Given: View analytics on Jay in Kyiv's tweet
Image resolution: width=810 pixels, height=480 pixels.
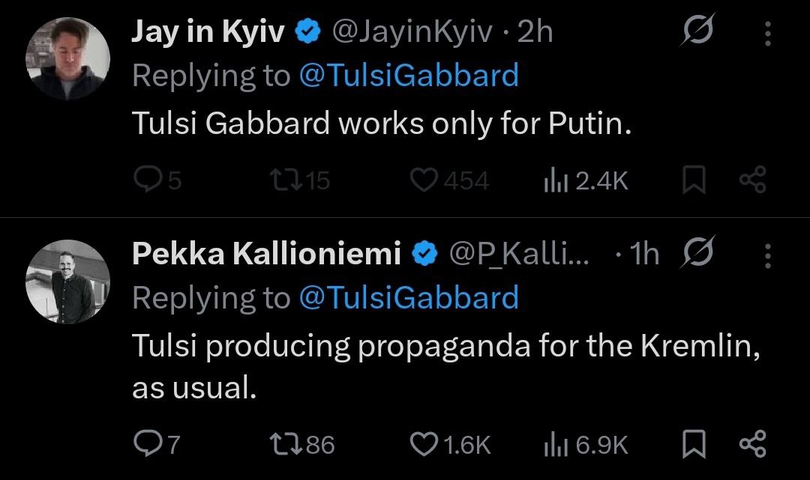Looking at the screenshot, I should coord(553,180).
